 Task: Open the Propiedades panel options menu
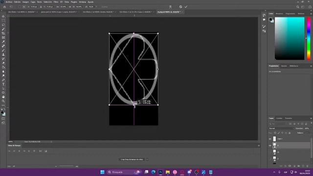point(311,66)
